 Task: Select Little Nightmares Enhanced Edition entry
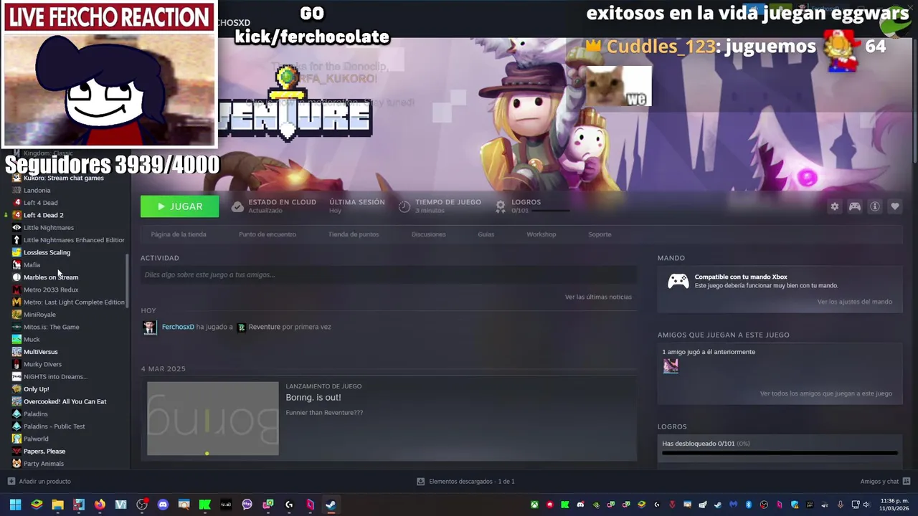[74, 240]
